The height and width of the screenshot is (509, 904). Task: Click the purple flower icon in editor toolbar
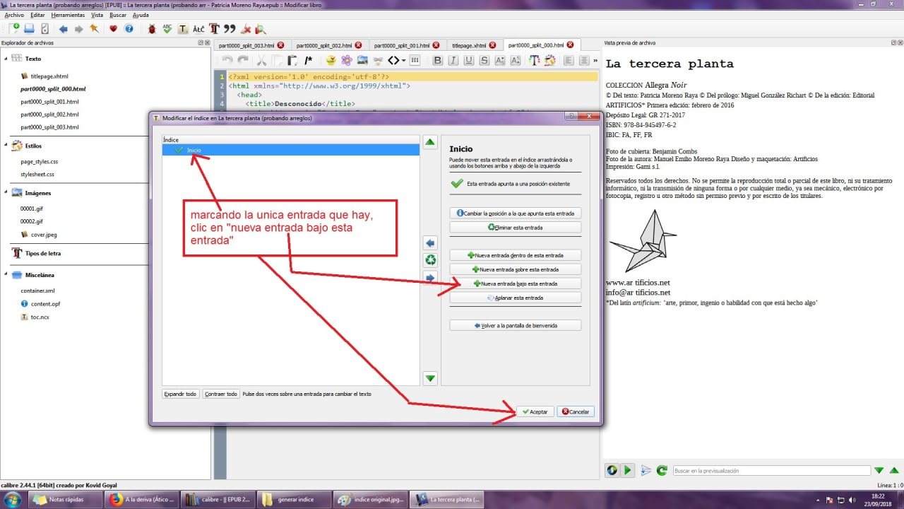[x=347, y=61]
